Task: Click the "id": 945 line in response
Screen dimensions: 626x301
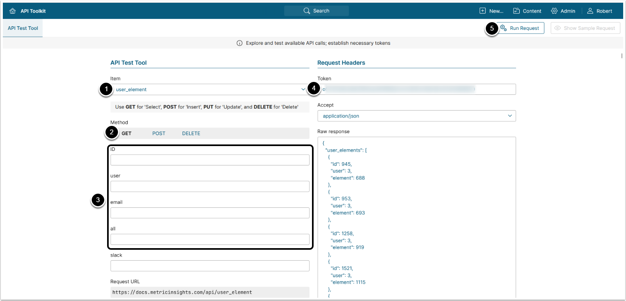Action: click(341, 164)
